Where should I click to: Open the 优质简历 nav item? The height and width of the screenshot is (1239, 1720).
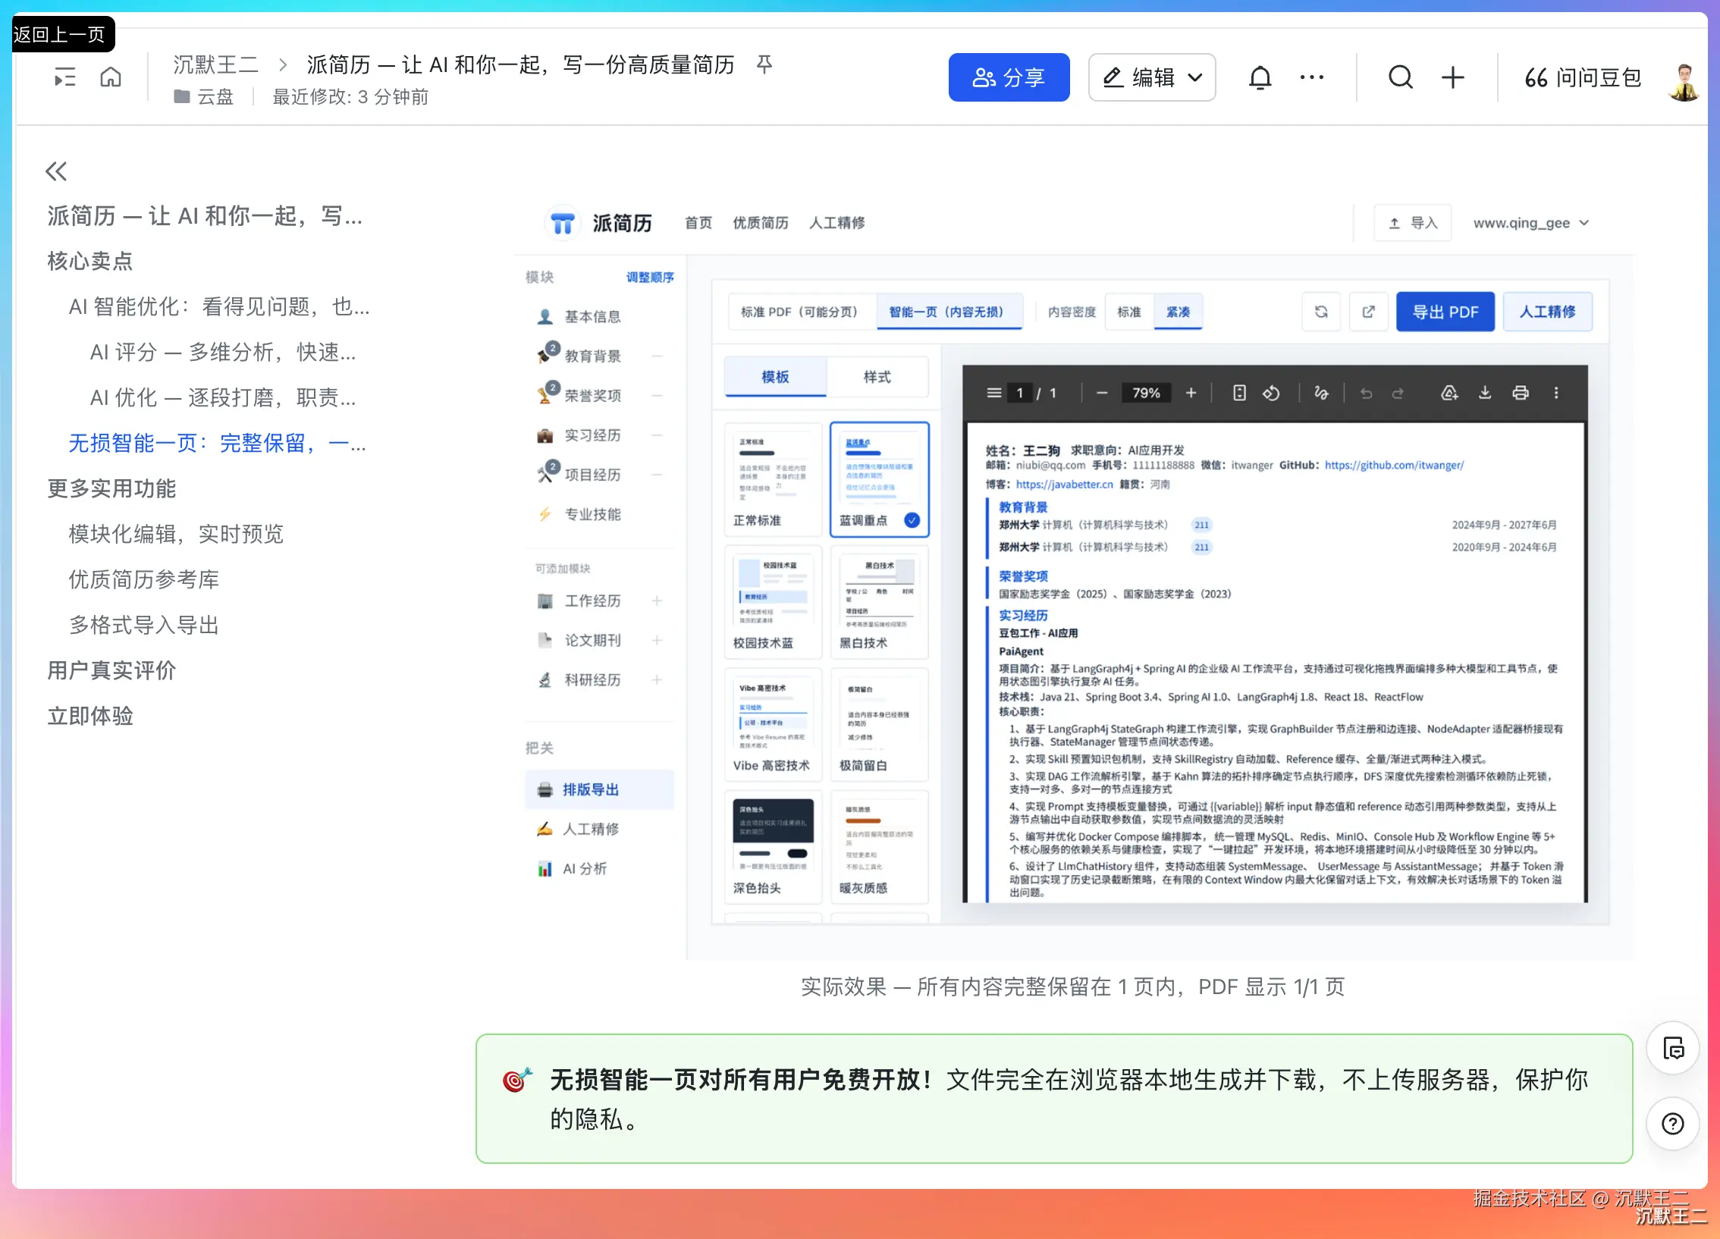click(x=760, y=223)
